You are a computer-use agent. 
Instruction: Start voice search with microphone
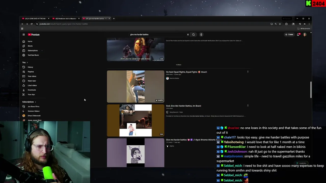[x=201, y=35]
